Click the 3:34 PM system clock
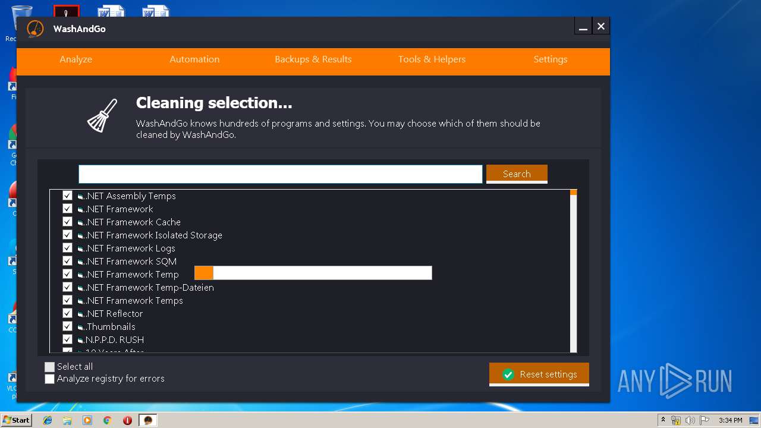The image size is (761, 428). (x=730, y=420)
